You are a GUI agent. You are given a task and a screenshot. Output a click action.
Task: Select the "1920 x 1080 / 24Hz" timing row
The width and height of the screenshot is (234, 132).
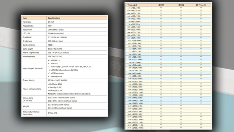click(x=168, y=81)
